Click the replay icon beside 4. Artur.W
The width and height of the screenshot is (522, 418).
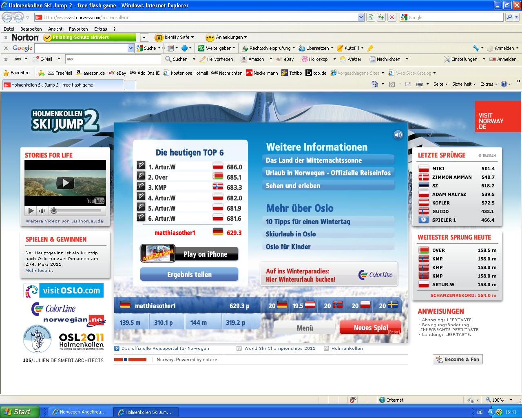click(x=141, y=197)
